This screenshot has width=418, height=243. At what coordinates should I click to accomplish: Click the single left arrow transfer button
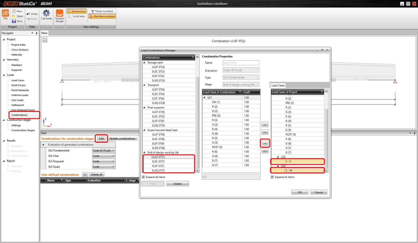(x=265, y=143)
